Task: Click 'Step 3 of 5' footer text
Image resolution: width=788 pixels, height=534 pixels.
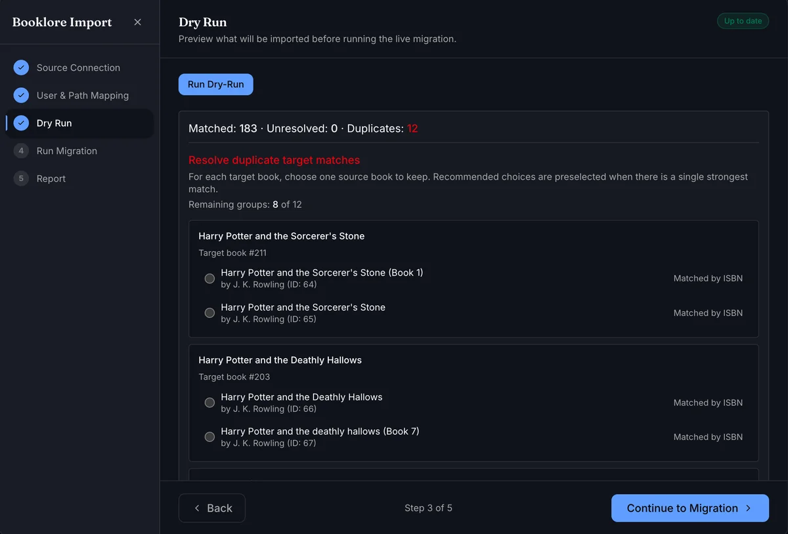Action: click(428, 508)
